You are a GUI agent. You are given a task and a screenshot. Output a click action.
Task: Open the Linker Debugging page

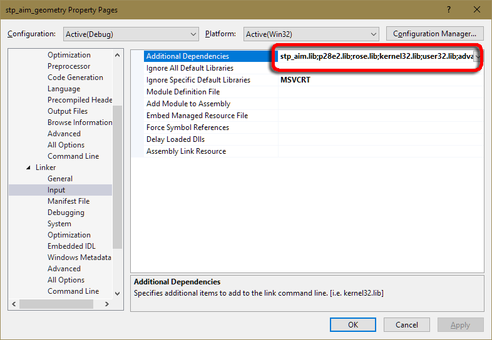tap(66, 212)
